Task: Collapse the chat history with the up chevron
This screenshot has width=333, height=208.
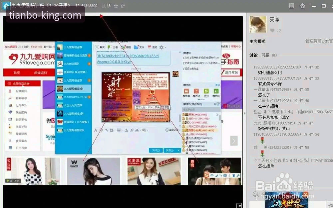Action: pos(180,52)
